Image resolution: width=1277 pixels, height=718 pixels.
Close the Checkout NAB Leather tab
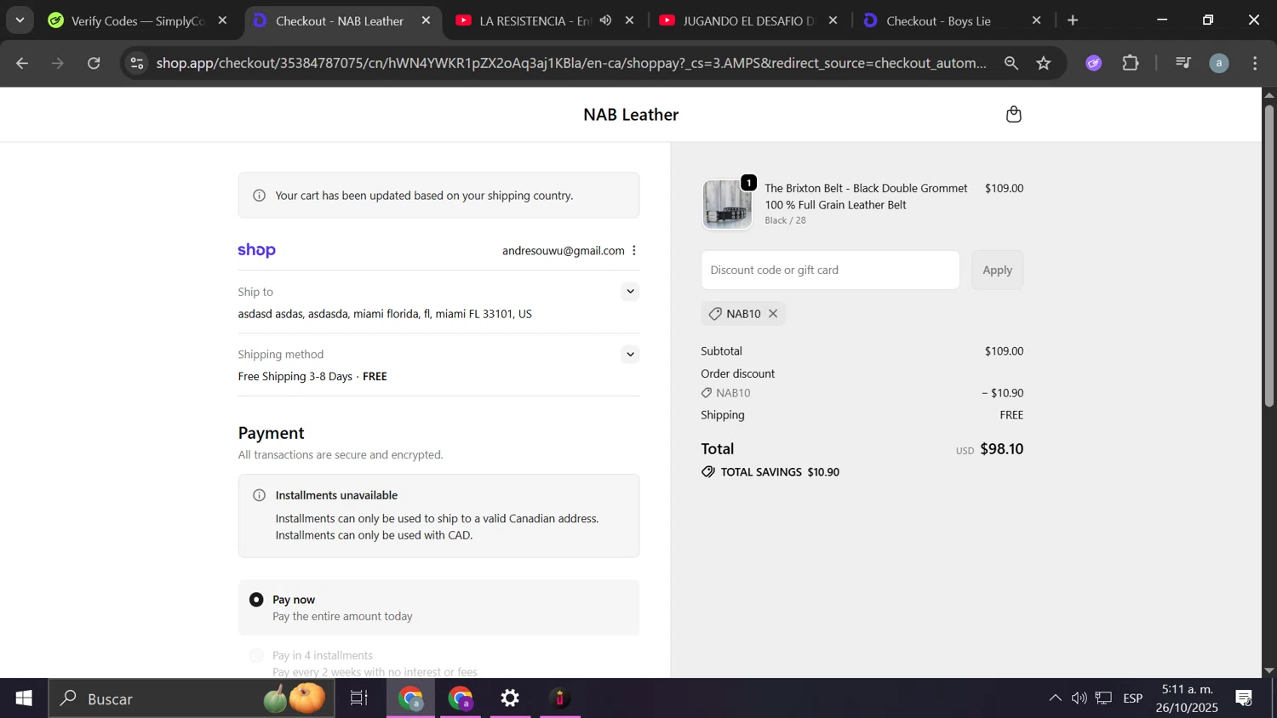427,20
